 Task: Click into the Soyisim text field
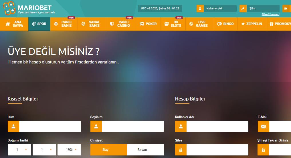(133, 126)
